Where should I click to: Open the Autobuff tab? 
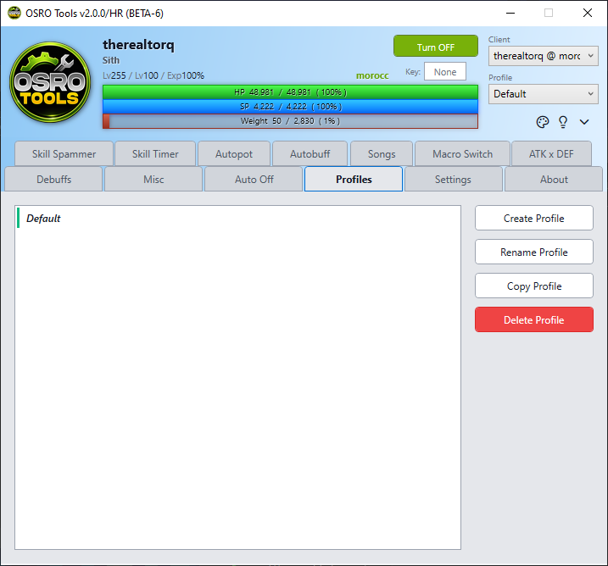(x=310, y=154)
